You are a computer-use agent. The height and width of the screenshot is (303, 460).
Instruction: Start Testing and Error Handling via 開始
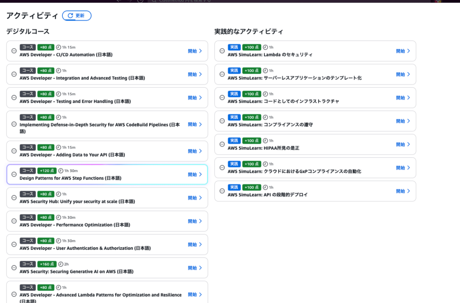tap(195, 98)
